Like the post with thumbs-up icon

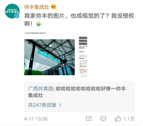118,118
